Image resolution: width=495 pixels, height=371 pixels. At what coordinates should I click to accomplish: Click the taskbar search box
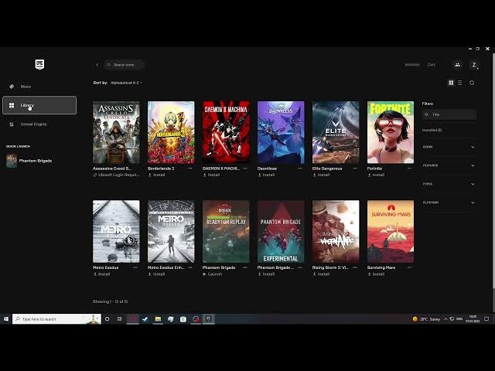click(x=56, y=319)
